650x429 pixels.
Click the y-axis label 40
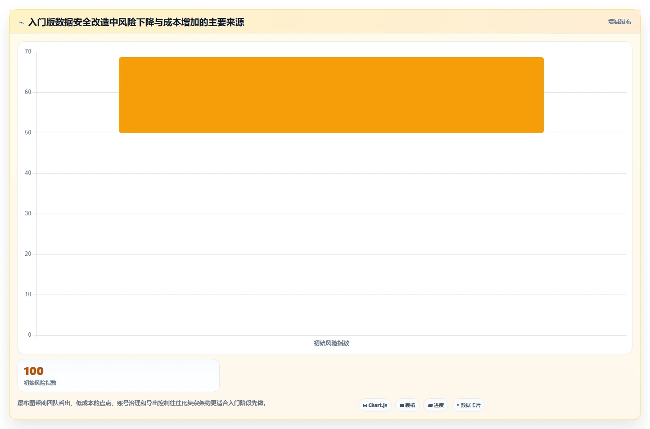pos(28,173)
